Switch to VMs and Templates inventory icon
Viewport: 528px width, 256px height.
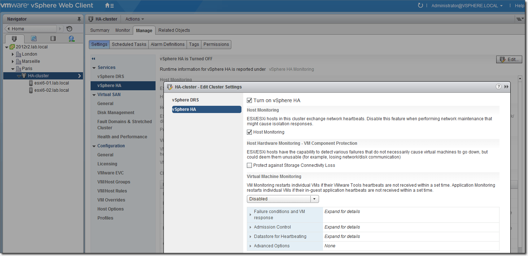pyautogui.click(x=34, y=38)
